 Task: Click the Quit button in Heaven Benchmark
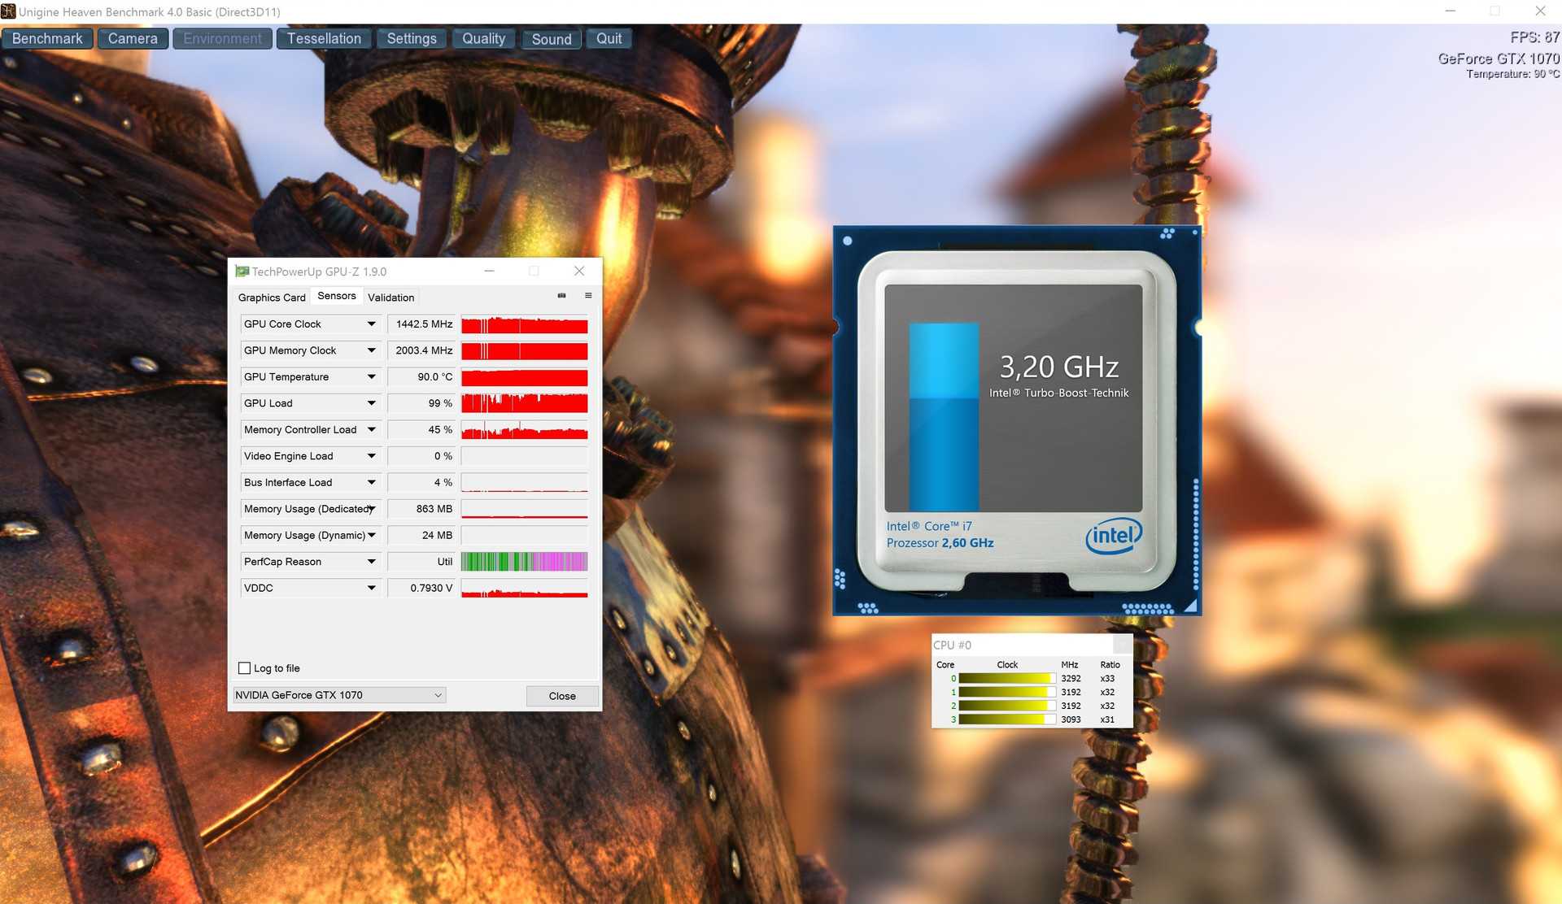pos(609,39)
